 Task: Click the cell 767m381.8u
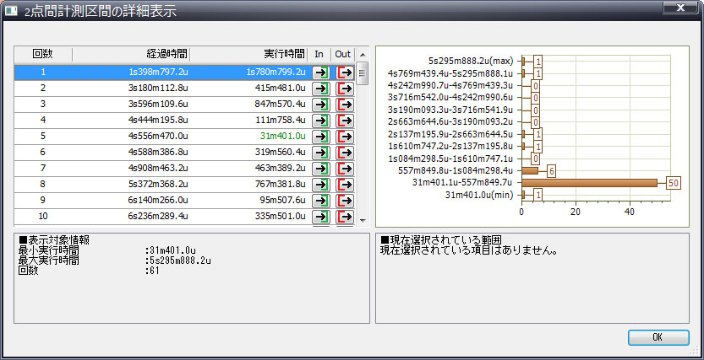(x=280, y=184)
